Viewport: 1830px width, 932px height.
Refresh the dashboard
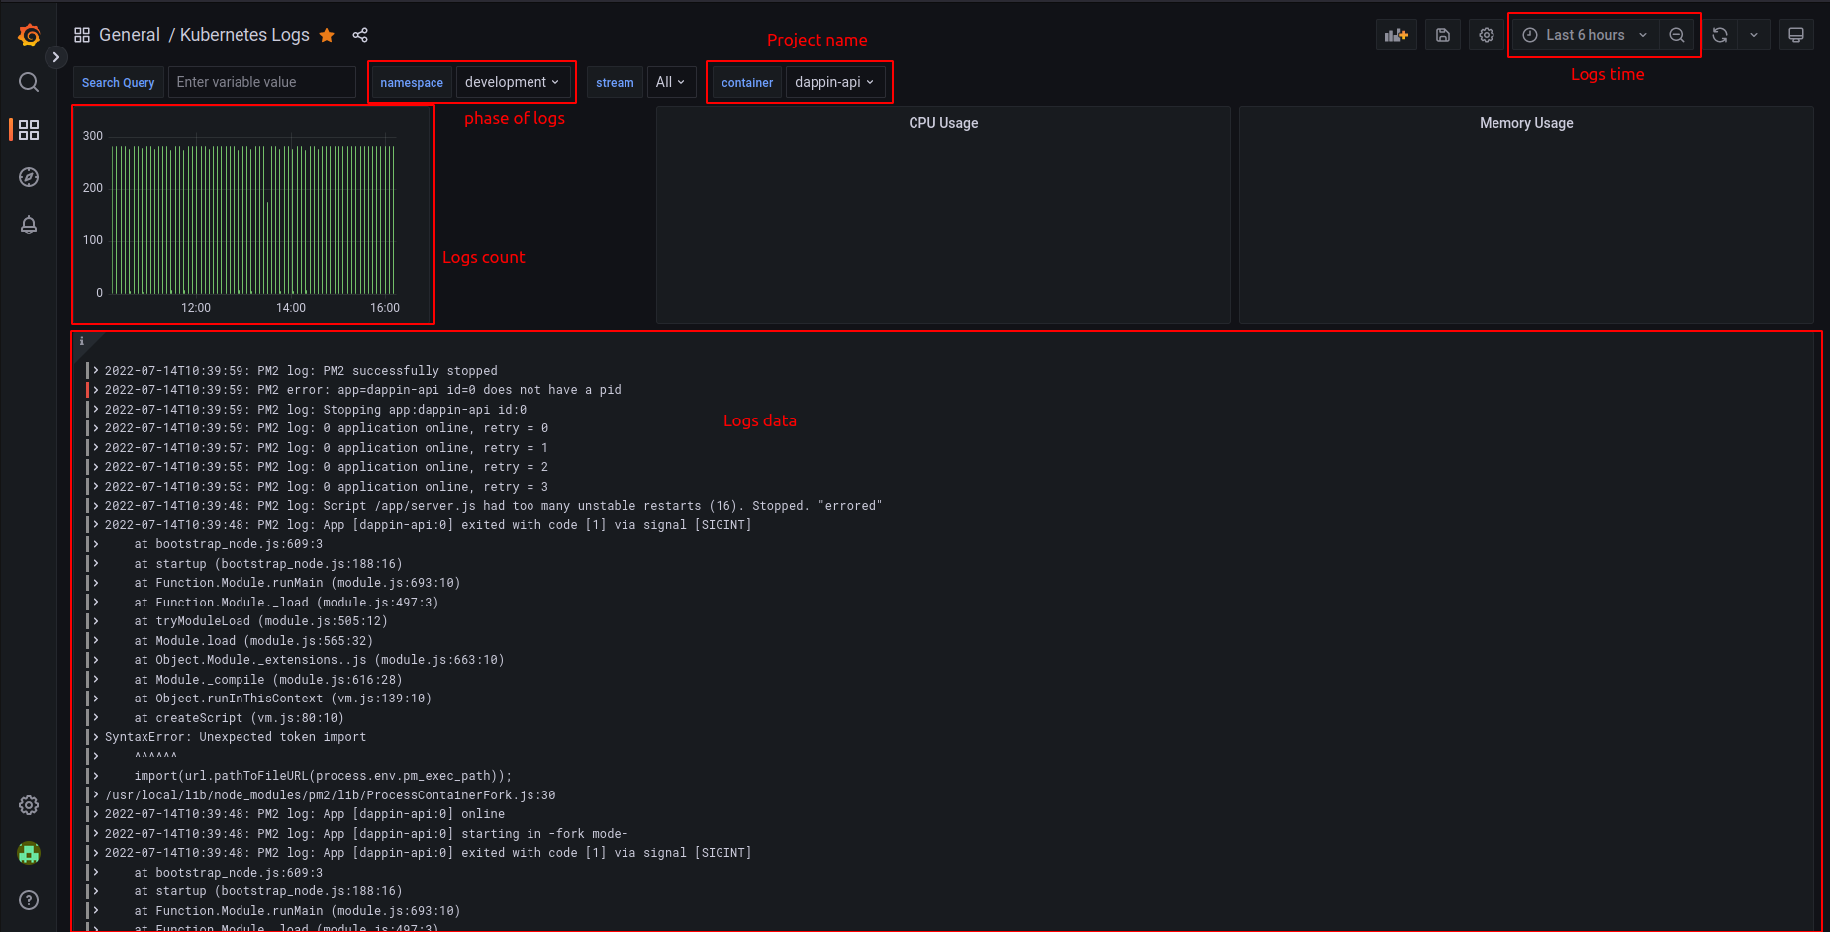pos(1720,35)
